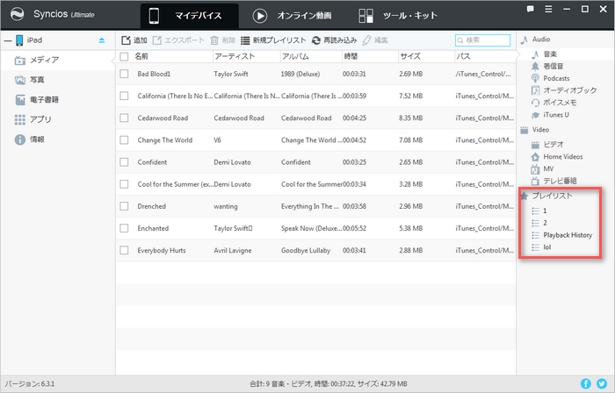Open the Facebook icon
The width and height of the screenshot is (615, 393).
(586, 383)
